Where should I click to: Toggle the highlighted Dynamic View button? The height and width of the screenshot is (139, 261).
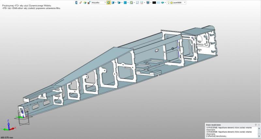(109, 2)
